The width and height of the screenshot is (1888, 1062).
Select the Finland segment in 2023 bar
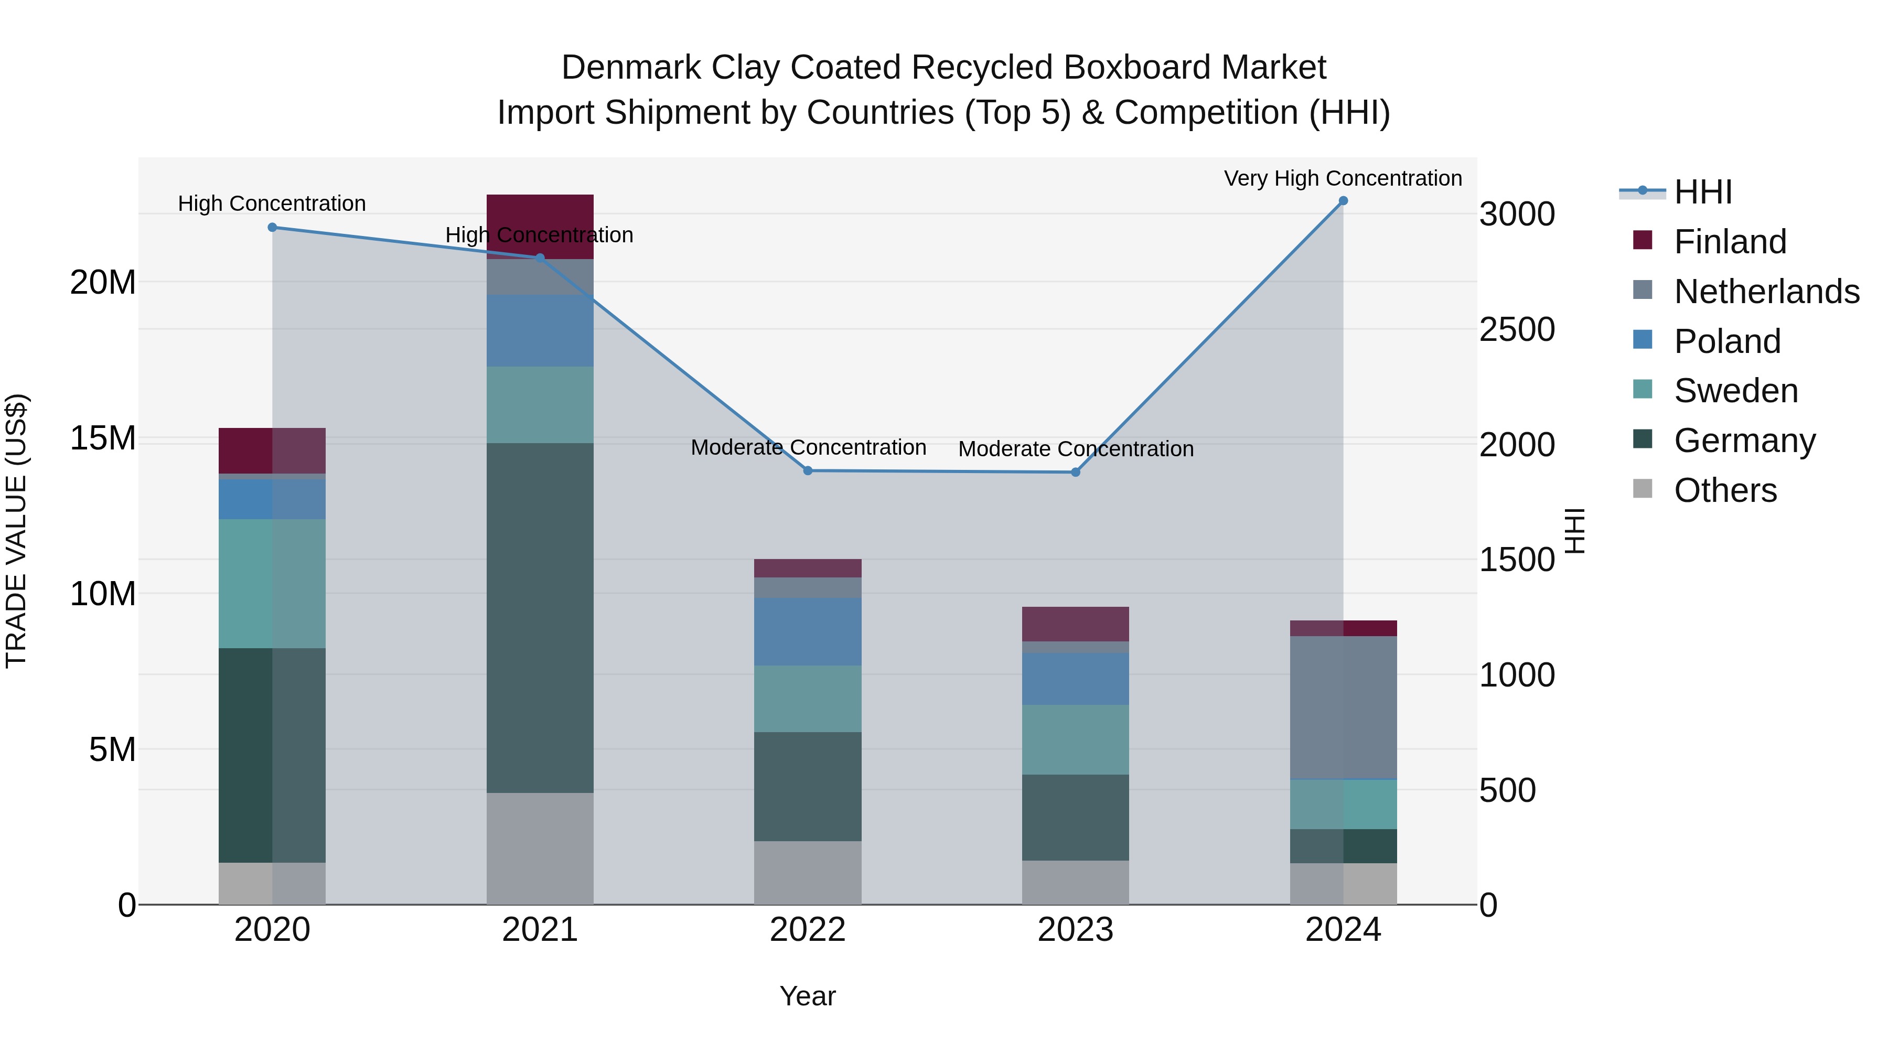(1075, 625)
